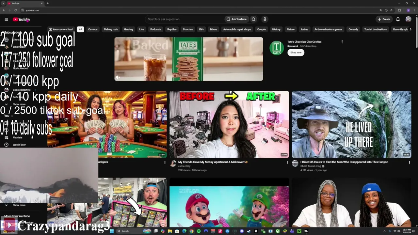Open Discord from the taskbar
Image resolution: width=418 pixels, height=235 pixels.
(x=242, y=231)
